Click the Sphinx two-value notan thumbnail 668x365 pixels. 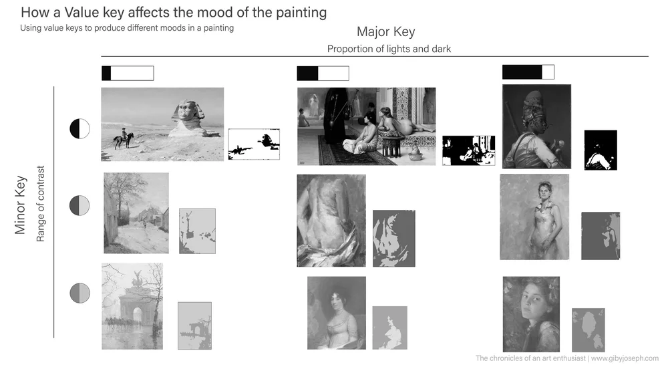point(254,144)
